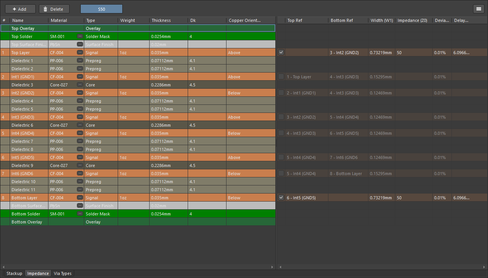Select Bottom Ref 3 - Int2 (GND2) reference cell
The image size is (488, 278).
pos(348,53)
